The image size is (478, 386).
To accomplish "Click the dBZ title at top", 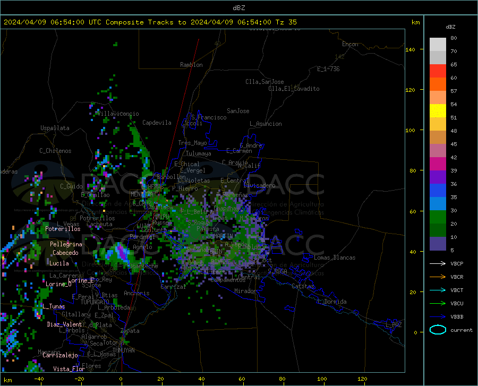I will click(x=238, y=8).
